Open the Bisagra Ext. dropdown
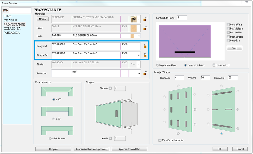 coord(139,55)
